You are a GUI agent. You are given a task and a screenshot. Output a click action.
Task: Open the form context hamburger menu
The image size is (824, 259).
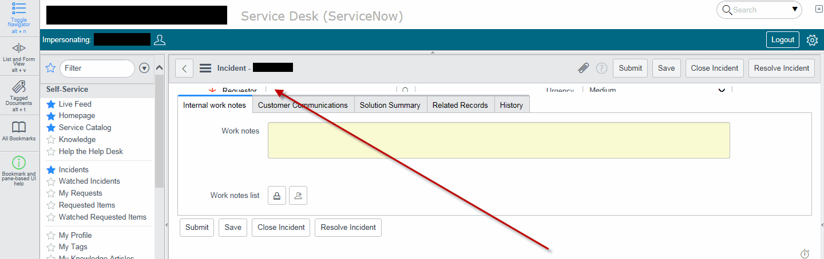coord(205,68)
